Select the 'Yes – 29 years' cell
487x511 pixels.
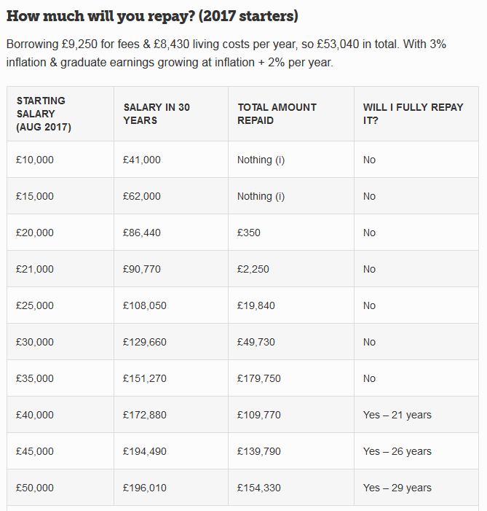(x=416, y=488)
